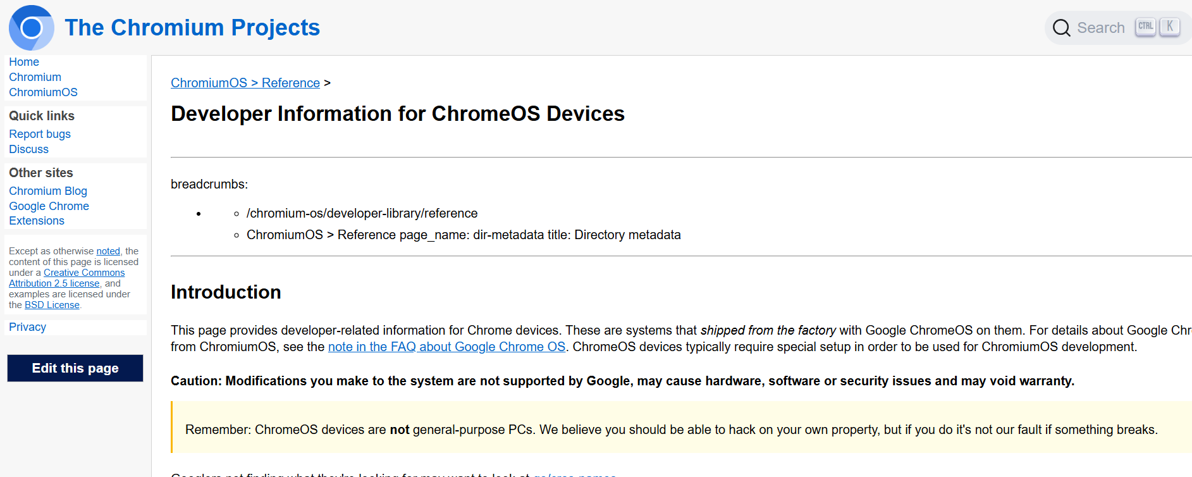Open the Discuss quick link
This screenshot has width=1192, height=477.
28,149
